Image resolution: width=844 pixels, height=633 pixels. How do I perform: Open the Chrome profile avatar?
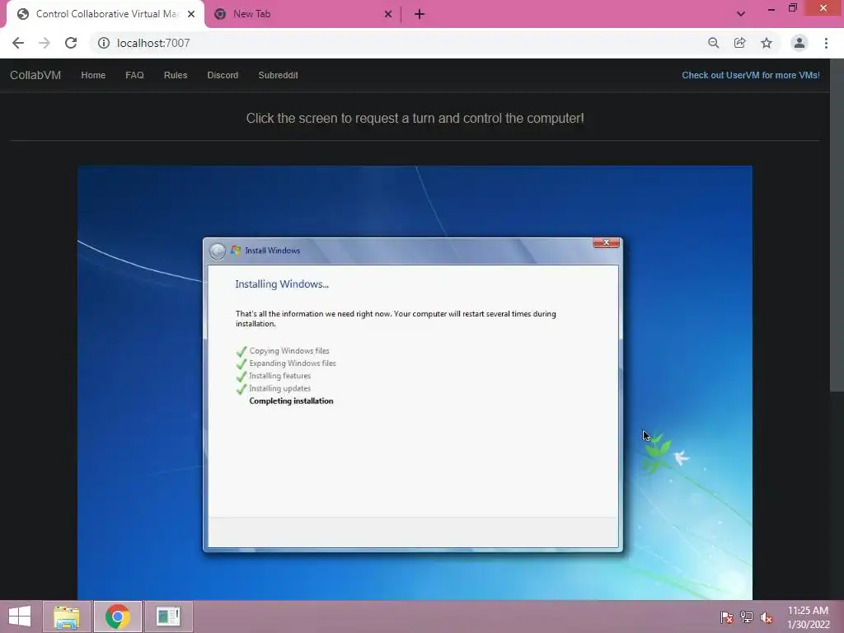(799, 43)
